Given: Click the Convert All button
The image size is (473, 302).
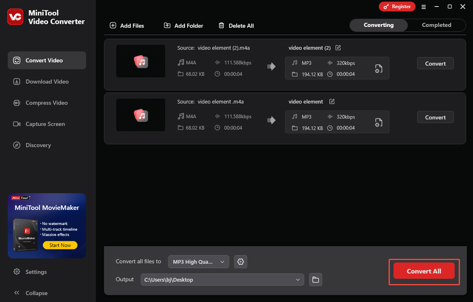Looking at the screenshot, I should pos(424,271).
